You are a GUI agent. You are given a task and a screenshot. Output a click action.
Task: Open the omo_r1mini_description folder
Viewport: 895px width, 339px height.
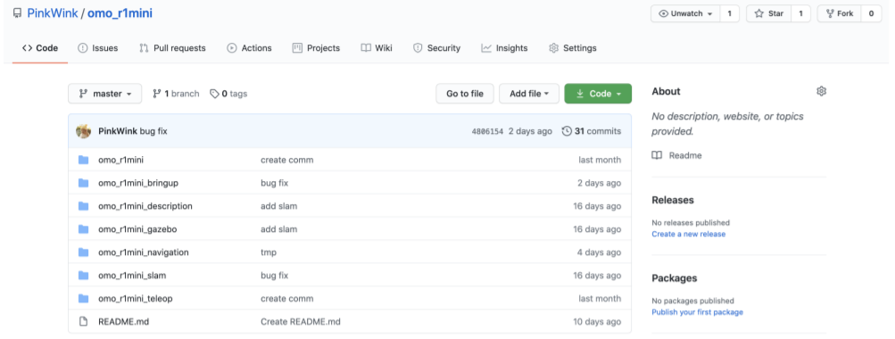coord(145,206)
